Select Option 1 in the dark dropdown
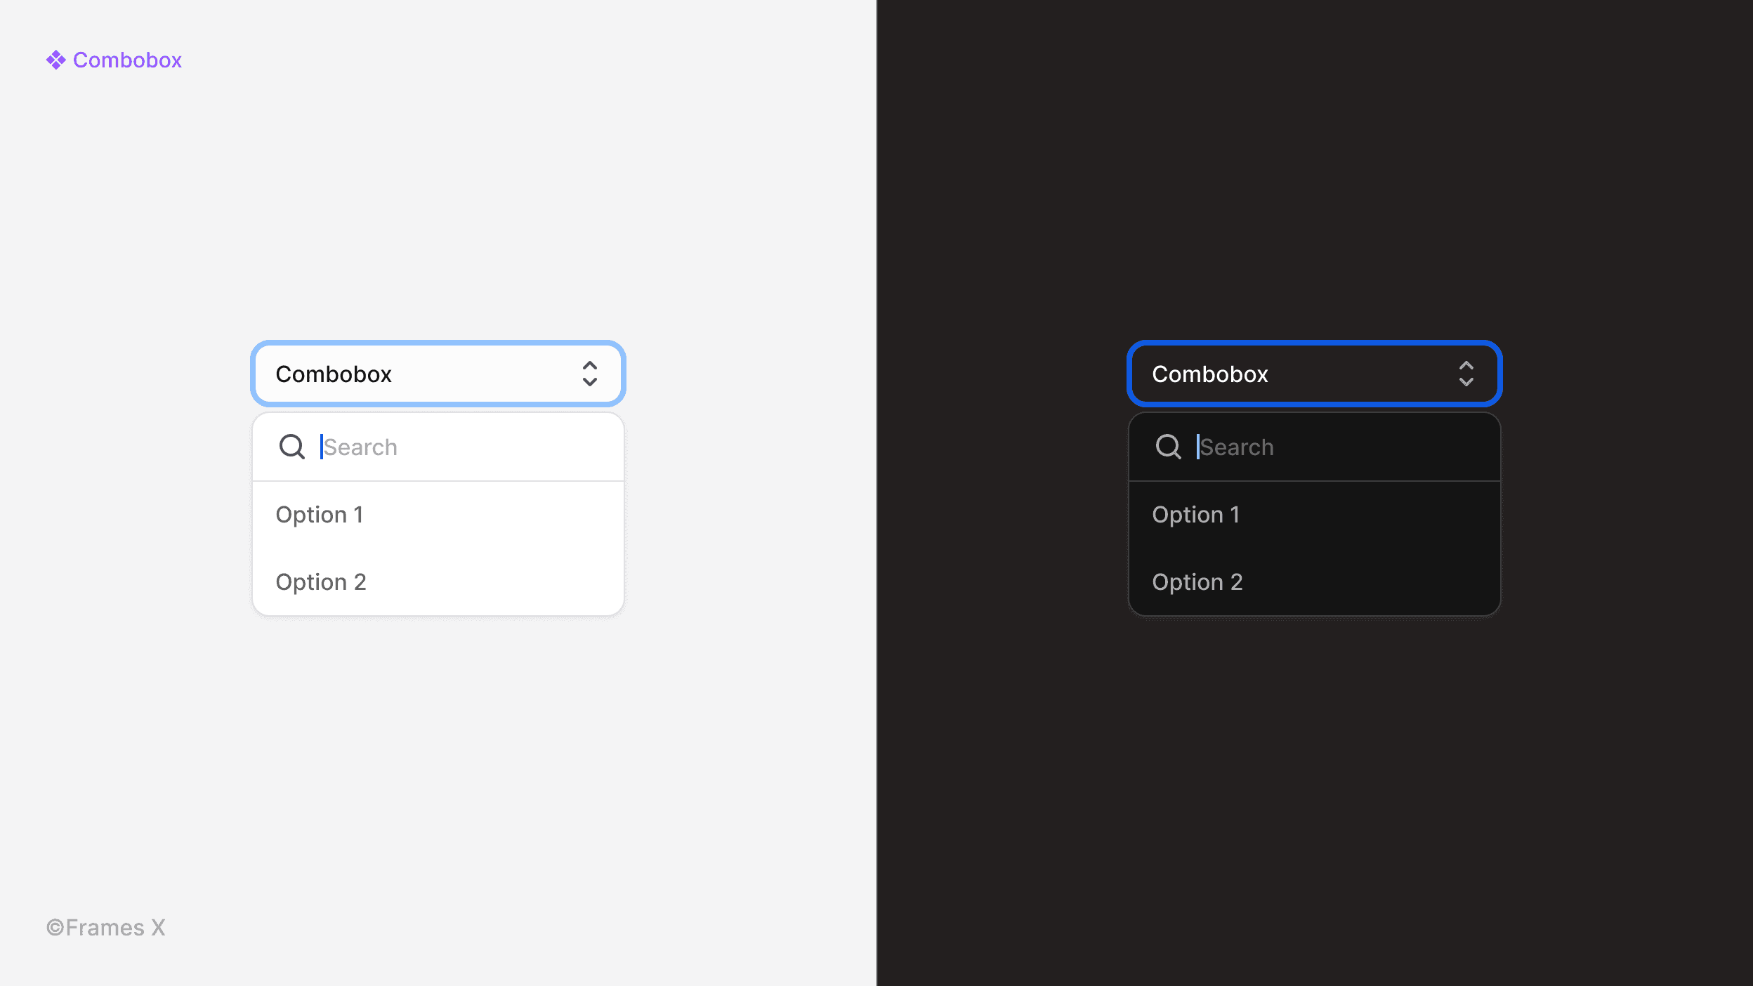 pos(1196,513)
